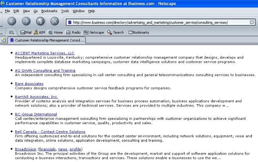Click the Netscape logo in title bar
Screen dimensions: 258x162
[2, 3]
